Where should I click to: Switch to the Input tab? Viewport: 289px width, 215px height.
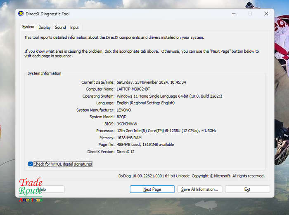pos(74,28)
